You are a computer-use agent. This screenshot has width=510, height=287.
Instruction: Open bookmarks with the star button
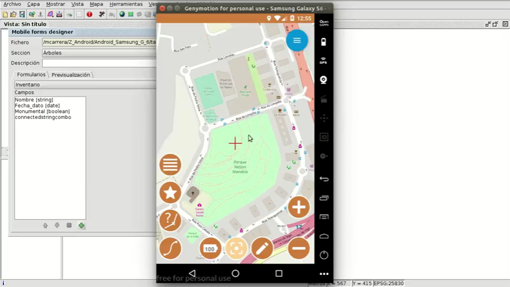point(170,193)
